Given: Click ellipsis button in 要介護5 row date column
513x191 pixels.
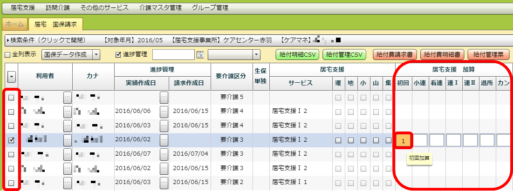Looking at the screenshot, I should click(x=164, y=98).
